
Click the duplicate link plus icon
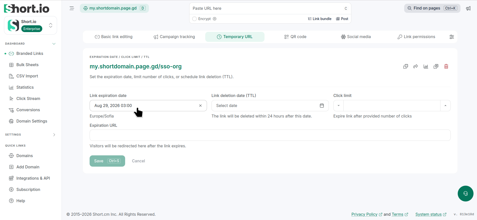tap(436, 66)
